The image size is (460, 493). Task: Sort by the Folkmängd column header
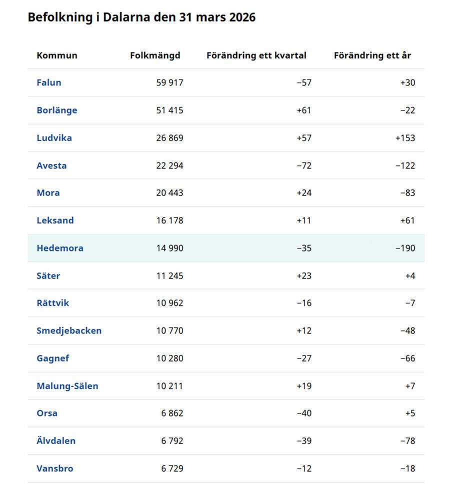(155, 55)
